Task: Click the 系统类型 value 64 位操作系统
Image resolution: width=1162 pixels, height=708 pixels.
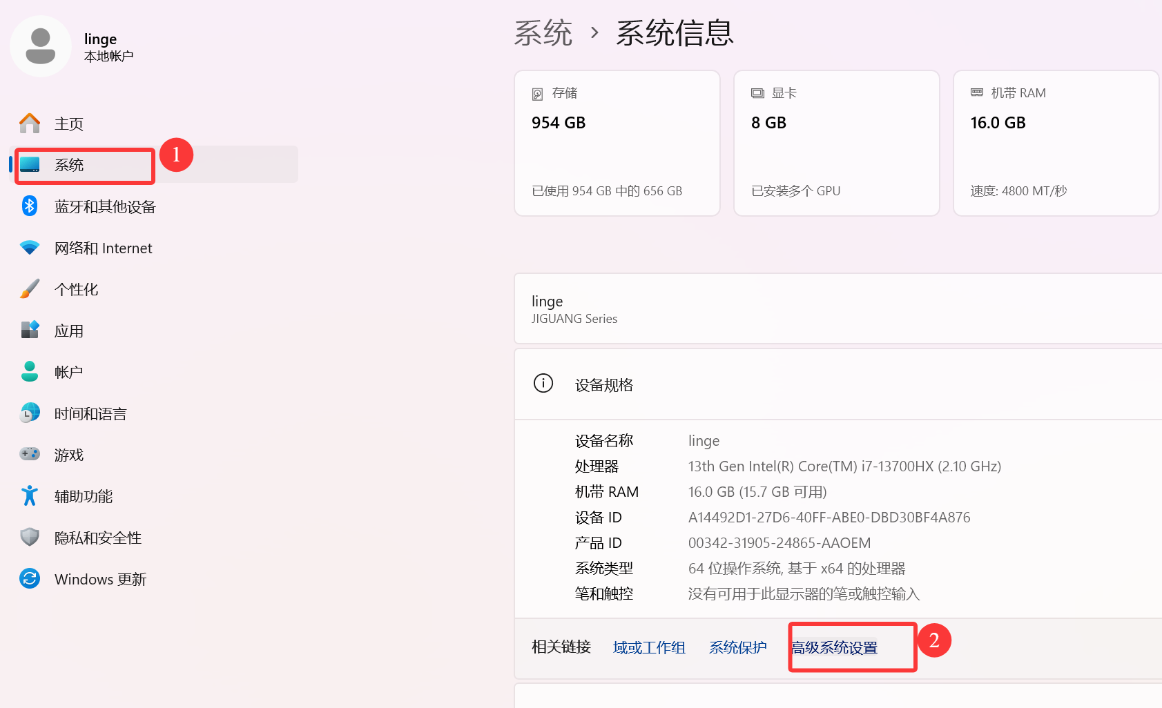Action: (x=797, y=569)
